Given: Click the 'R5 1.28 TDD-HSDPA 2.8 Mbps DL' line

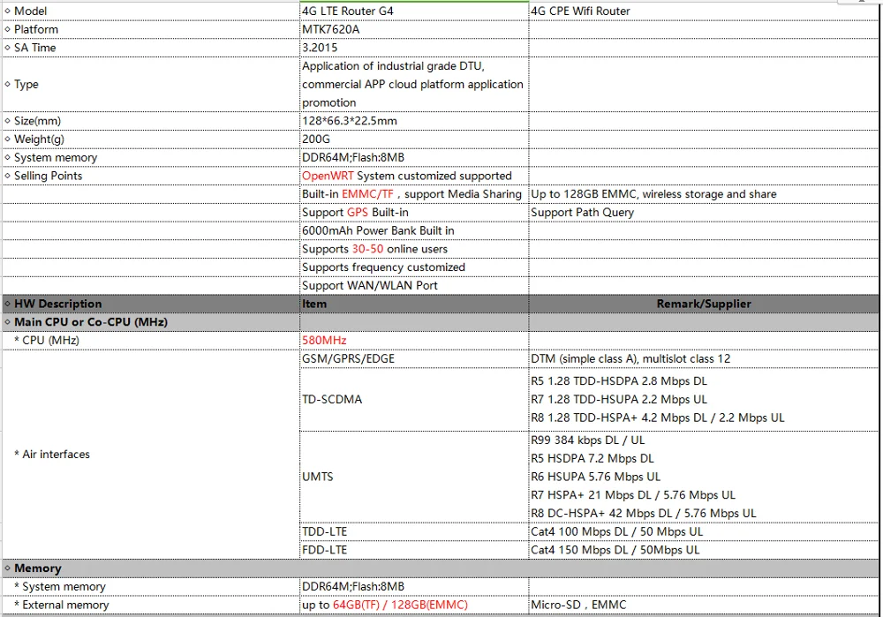Looking at the screenshot, I should point(619,381).
